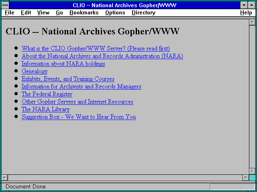
Task: Click the page heading CLIO -- National Archives Gopher/WWW
Action: [x=92, y=31]
